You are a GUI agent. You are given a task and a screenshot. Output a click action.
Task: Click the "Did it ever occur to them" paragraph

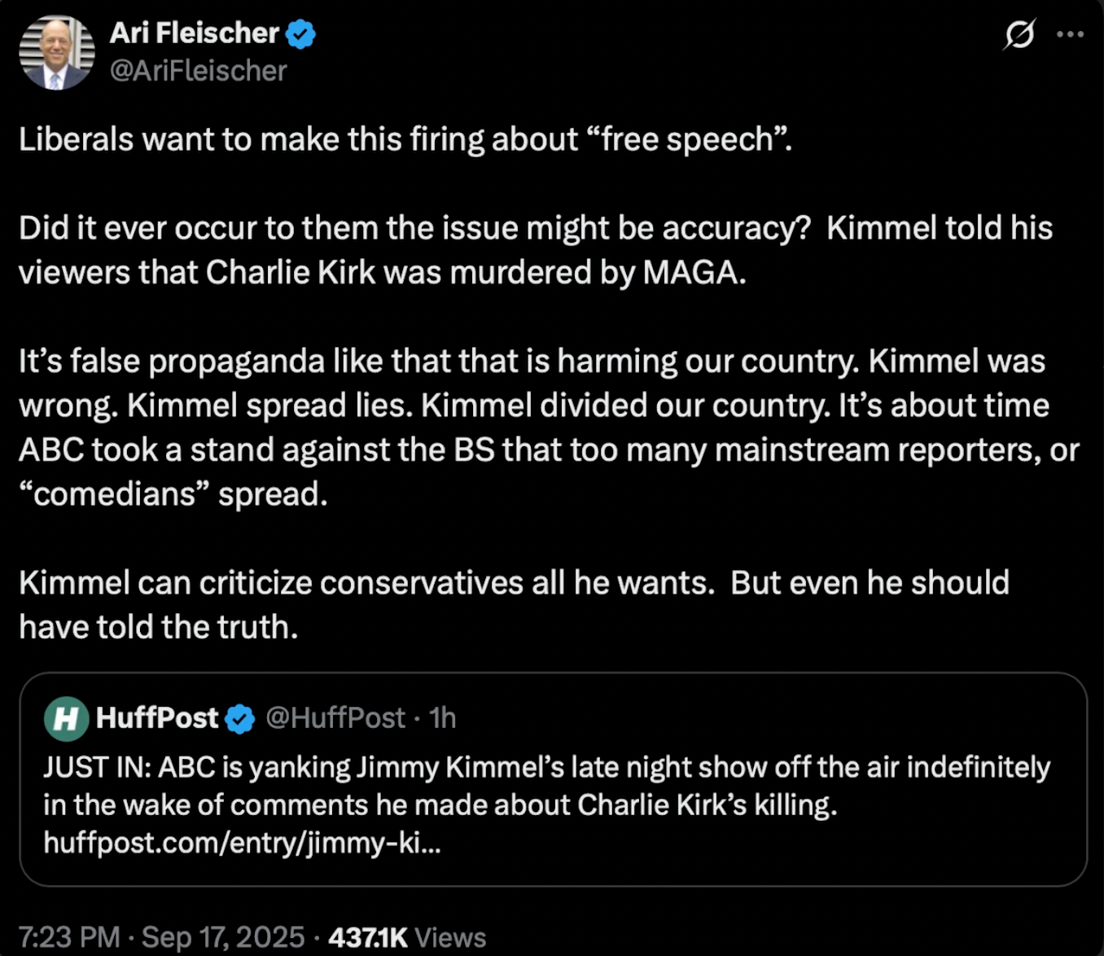coord(535,250)
